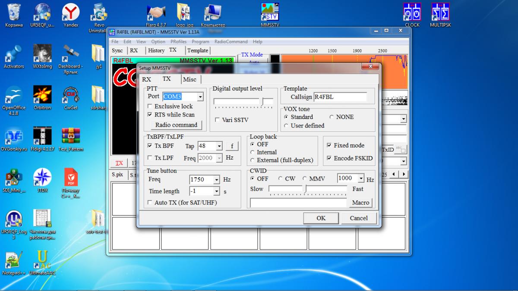Expand the PTT Port dropdown
This screenshot has height=291, width=518.
(x=200, y=97)
